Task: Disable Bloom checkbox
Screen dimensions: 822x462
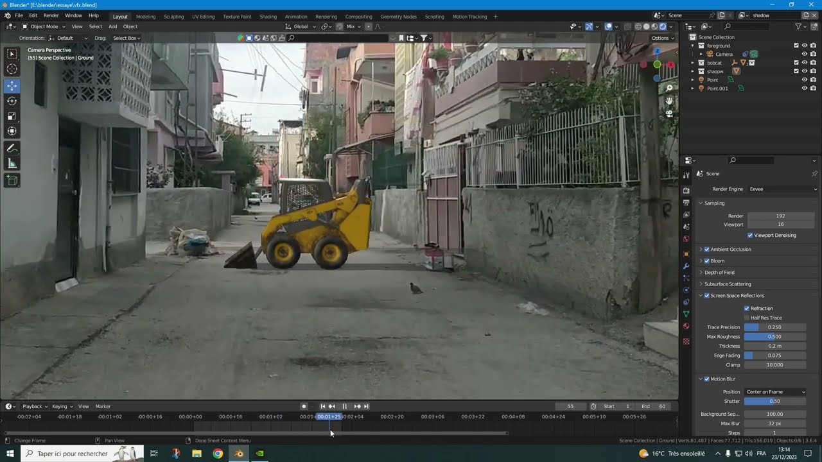Action: [x=707, y=261]
